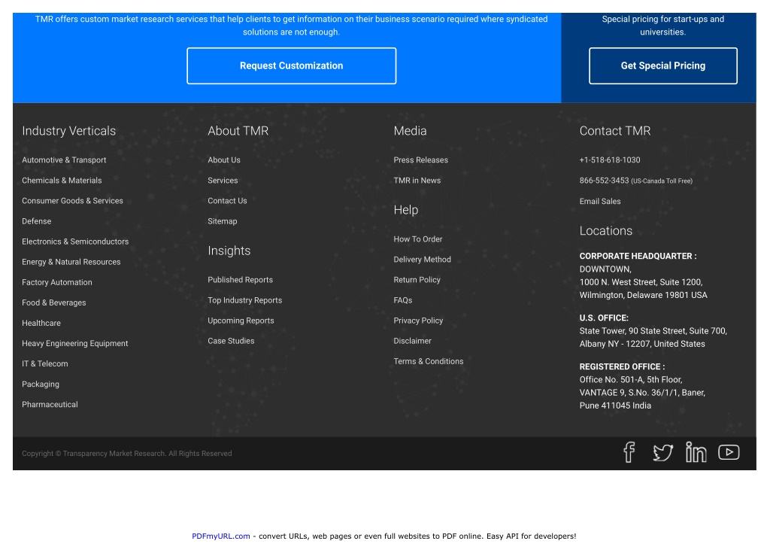This screenshot has width=770, height=544.
Task: Go to Consumer Goods & Services
Action: (x=73, y=200)
